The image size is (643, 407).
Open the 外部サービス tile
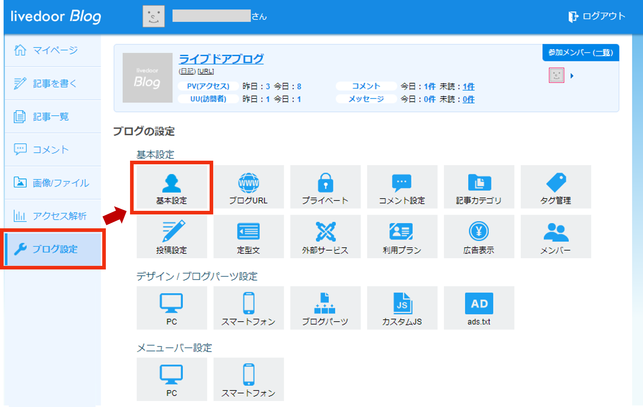325,237
